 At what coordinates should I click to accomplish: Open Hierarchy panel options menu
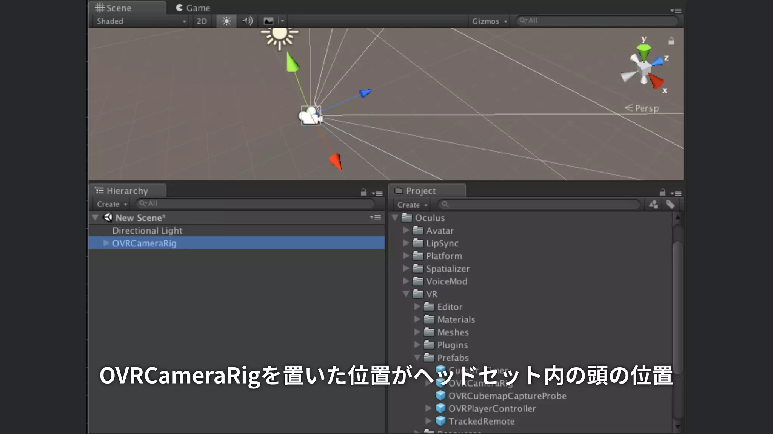coord(377,193)
